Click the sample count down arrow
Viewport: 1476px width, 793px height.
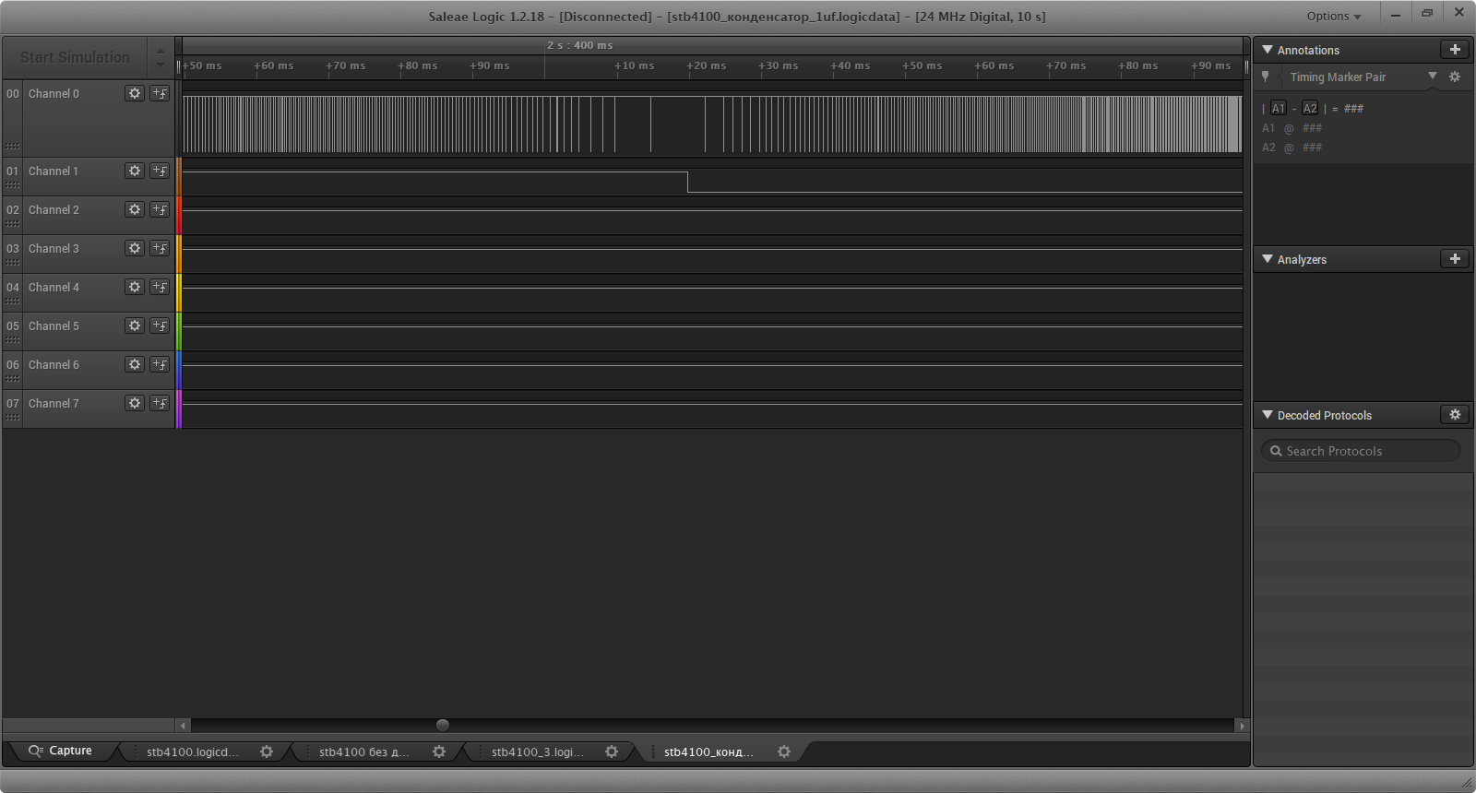point(161,65)
